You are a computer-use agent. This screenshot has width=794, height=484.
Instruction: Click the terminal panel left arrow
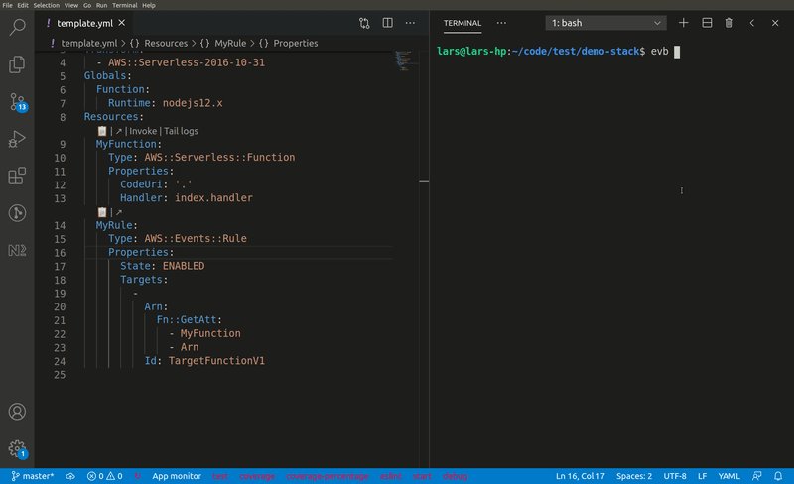[752, 23]
